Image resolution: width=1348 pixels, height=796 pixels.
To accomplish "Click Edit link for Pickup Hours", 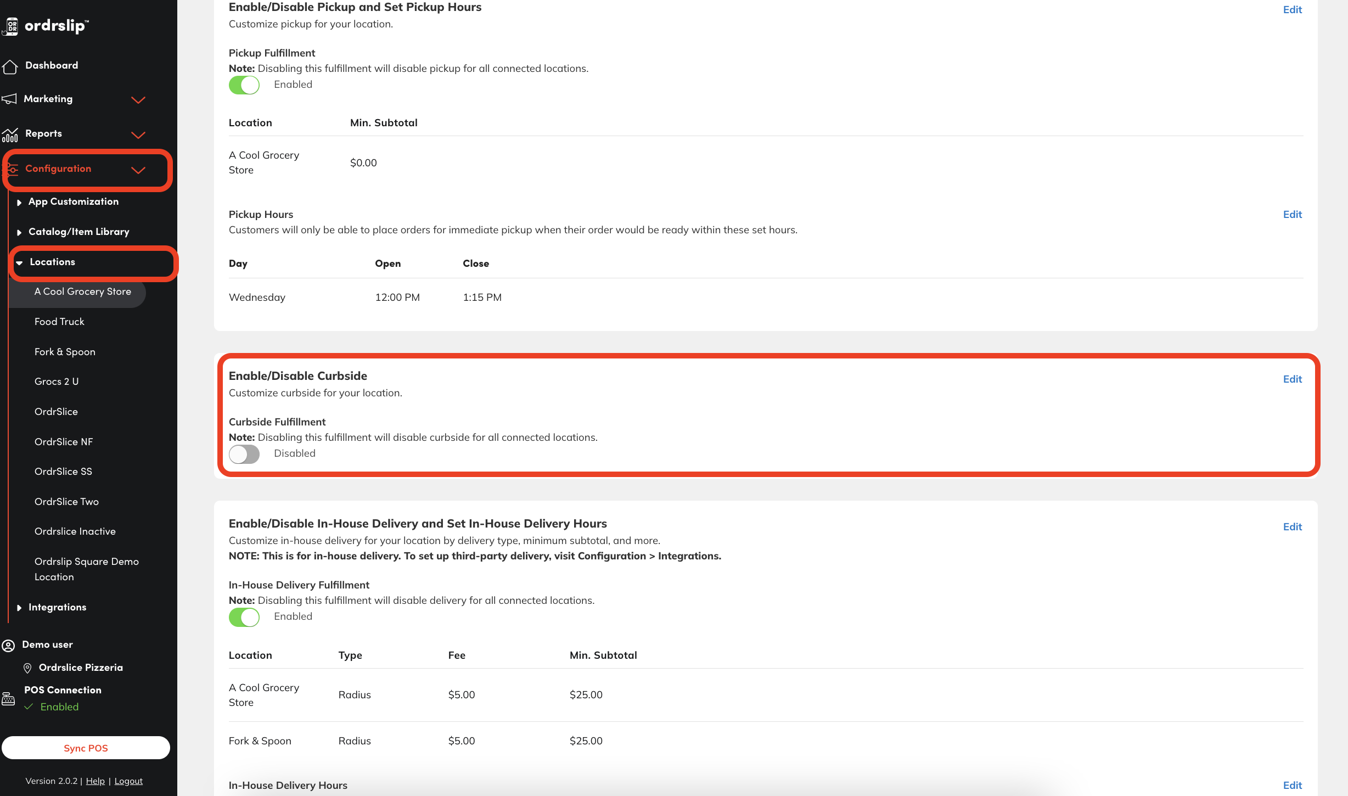I will tap(1292, 215).
